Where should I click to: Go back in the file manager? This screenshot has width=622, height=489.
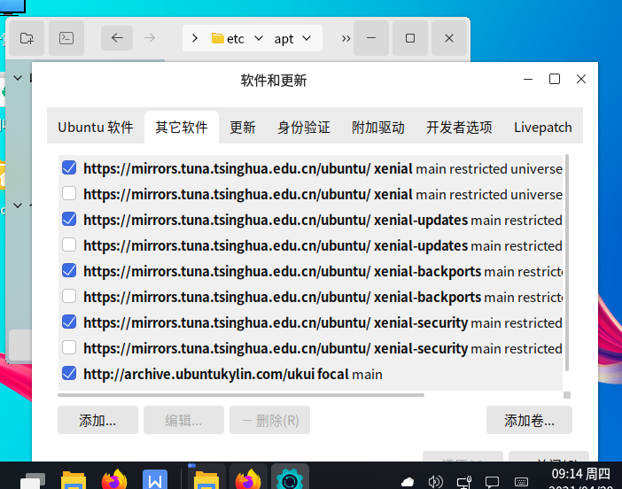(x=117, y=38)
